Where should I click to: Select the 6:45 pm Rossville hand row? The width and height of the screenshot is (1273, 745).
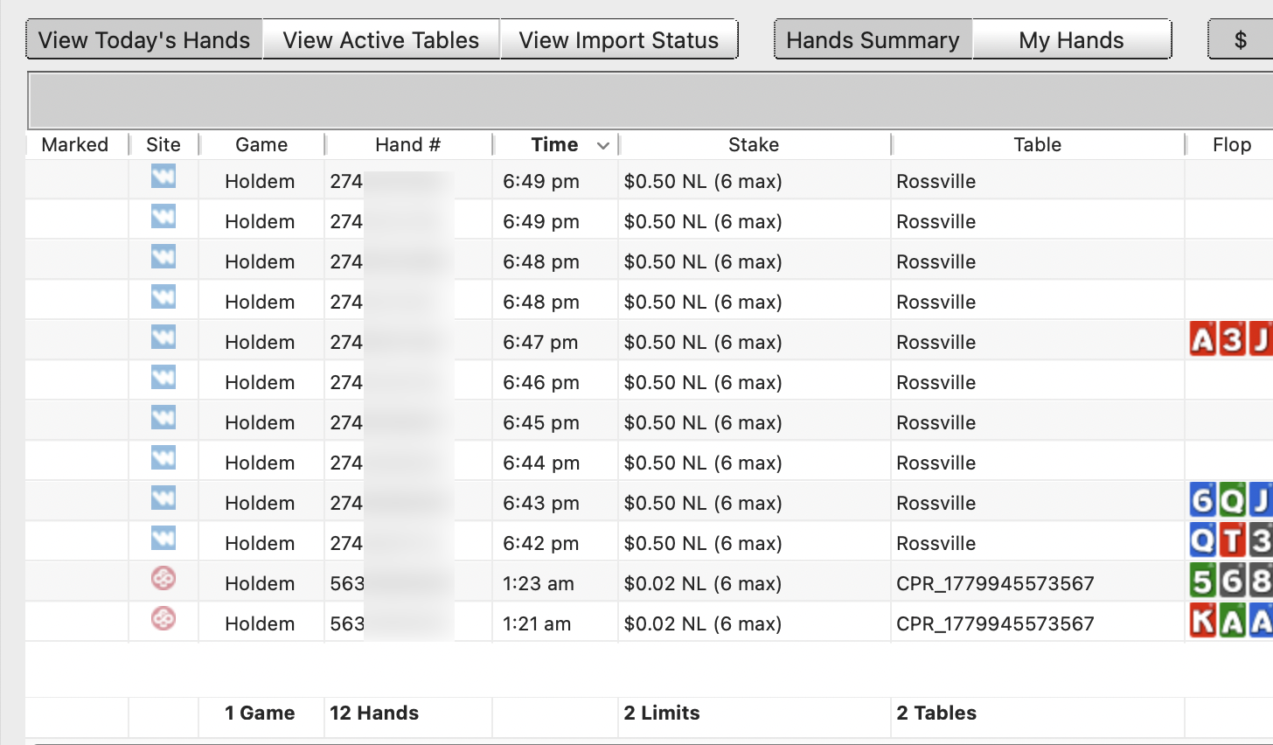pyautogui.click(x=649, y=422)
